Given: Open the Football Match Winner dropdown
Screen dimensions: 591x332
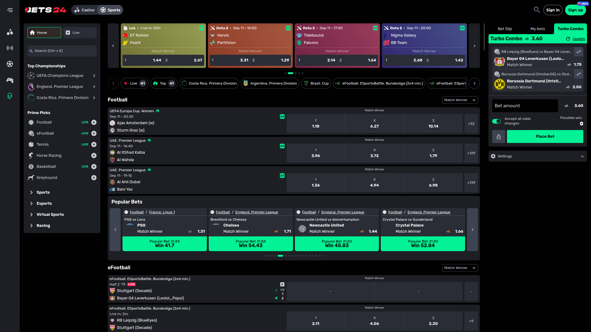Looking at the screenshot, I should 460,100.
